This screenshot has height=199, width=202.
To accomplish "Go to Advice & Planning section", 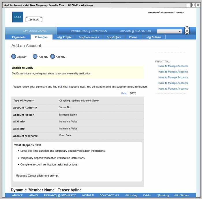I will (x=135, y=31).
